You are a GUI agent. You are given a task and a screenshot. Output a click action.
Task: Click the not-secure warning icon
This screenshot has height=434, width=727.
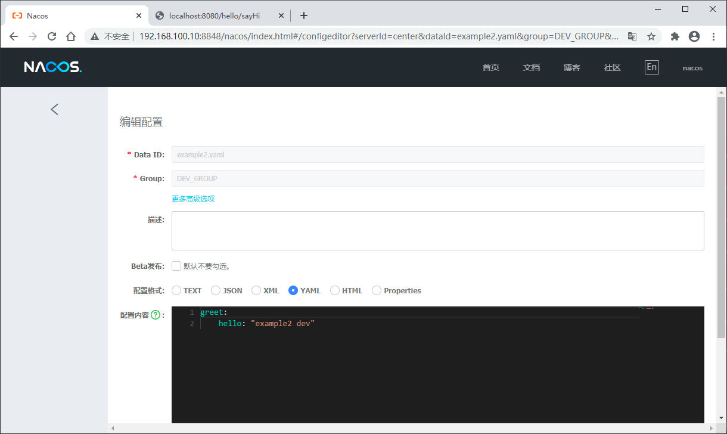pyautogui.click(x=95, y=36)
